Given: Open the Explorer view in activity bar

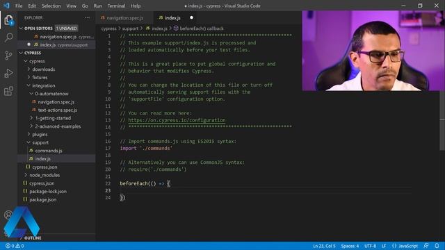Looking at the screenshot, I should 8,20.
